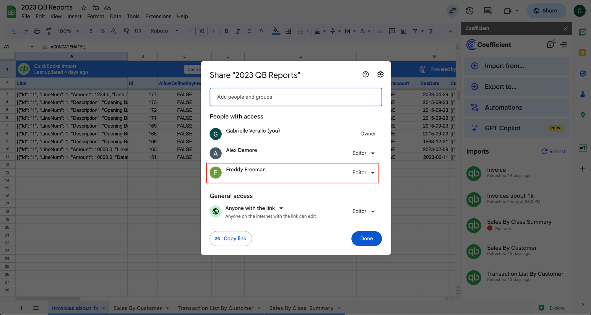Open the Name box cell reference dropdown
Image resolution: width=591 pixels, height=315 pixels.
(x=32, y=47)
